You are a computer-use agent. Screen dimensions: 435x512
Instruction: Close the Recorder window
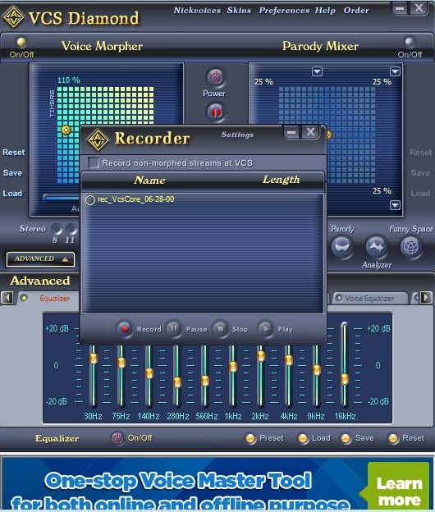coord(310,132)
